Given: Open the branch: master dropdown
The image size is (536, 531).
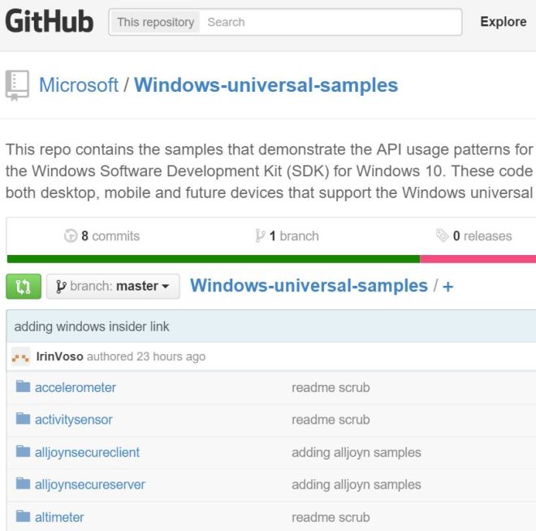Looking at the screenshot, I should 113,286.
